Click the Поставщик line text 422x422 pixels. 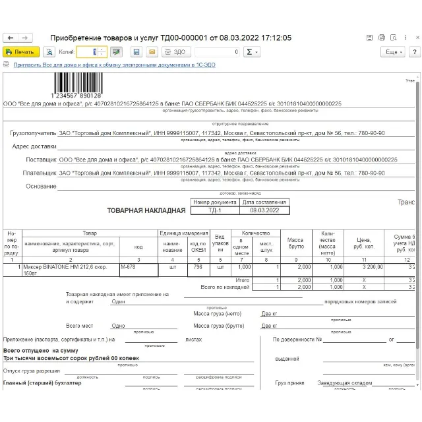(x=228, y=160)
